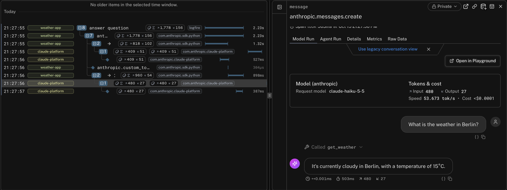
Task: Copy the 'What is the weather in Berlin?' message
Action: (x=483, y=137)
